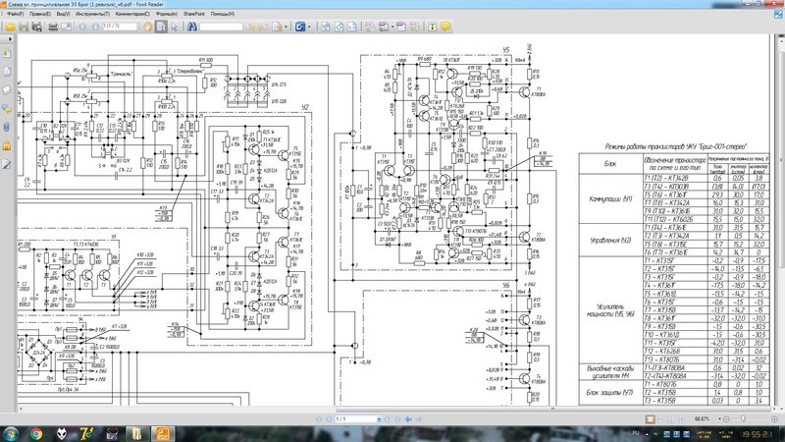Insert a typewriter text comment
785x442 pixels.
click(432, 27)
